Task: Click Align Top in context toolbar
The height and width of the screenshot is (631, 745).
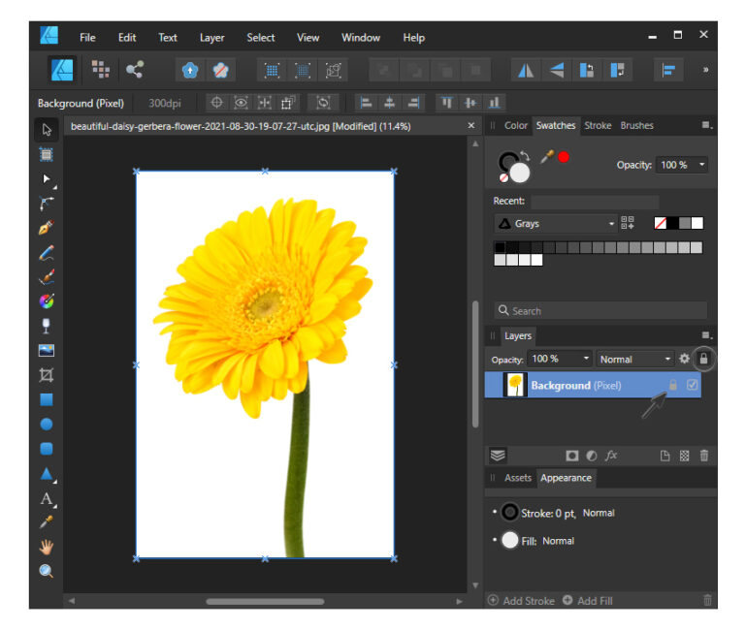Action: 446,103
